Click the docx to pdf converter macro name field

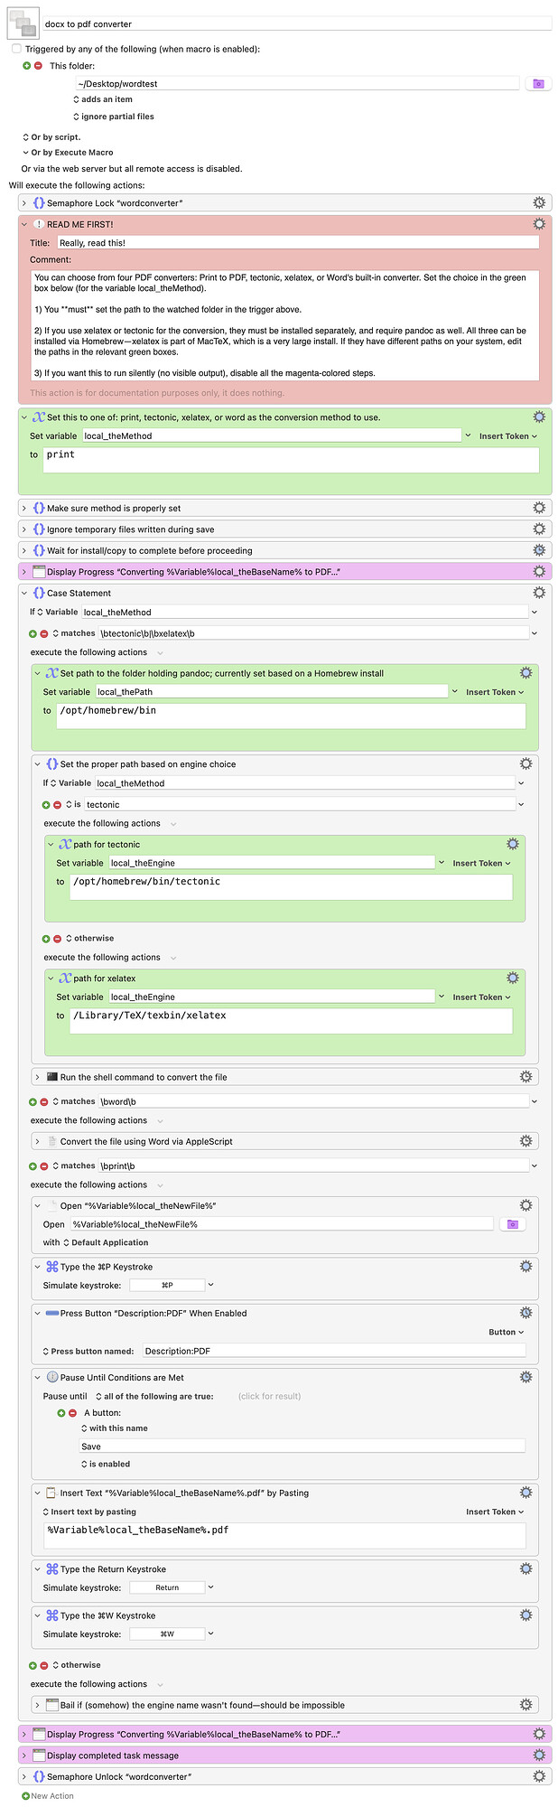coord(297,23)
